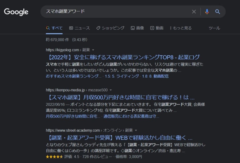Click the 価格帯: 3,000円 text
Image resolution: width=240 pixels, height=163 pixels.
[x=129, y=157]
